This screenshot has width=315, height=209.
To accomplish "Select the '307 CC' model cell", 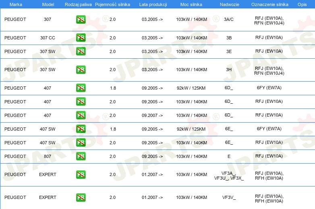I will (48, 38).
